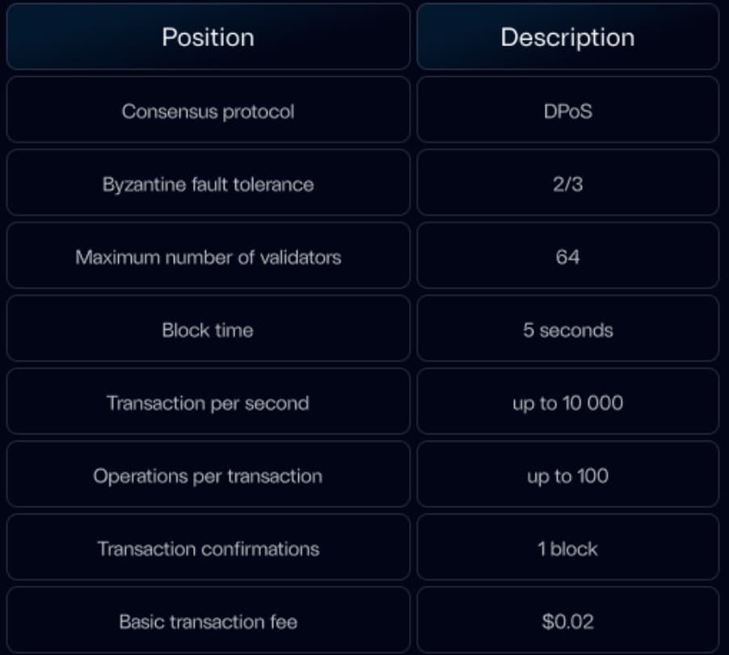Select the Basic transaction fee cell
The image size is (729, 655).
pos(208,621)
